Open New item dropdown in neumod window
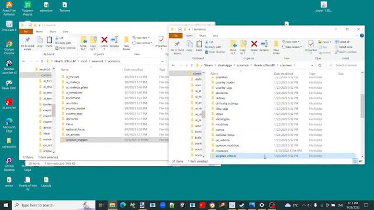Screen dimensions: 374x210 point(141,37)
